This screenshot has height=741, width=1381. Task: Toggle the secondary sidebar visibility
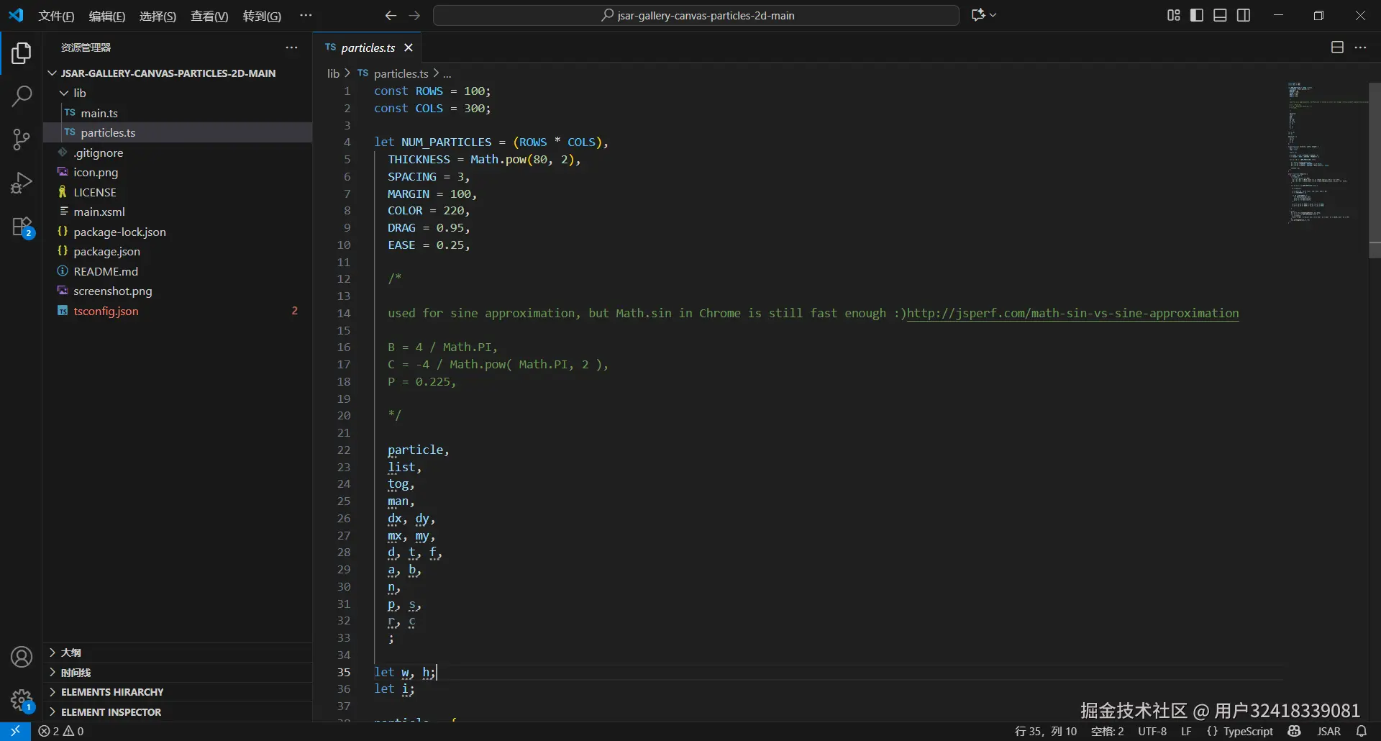(1244, 15)
